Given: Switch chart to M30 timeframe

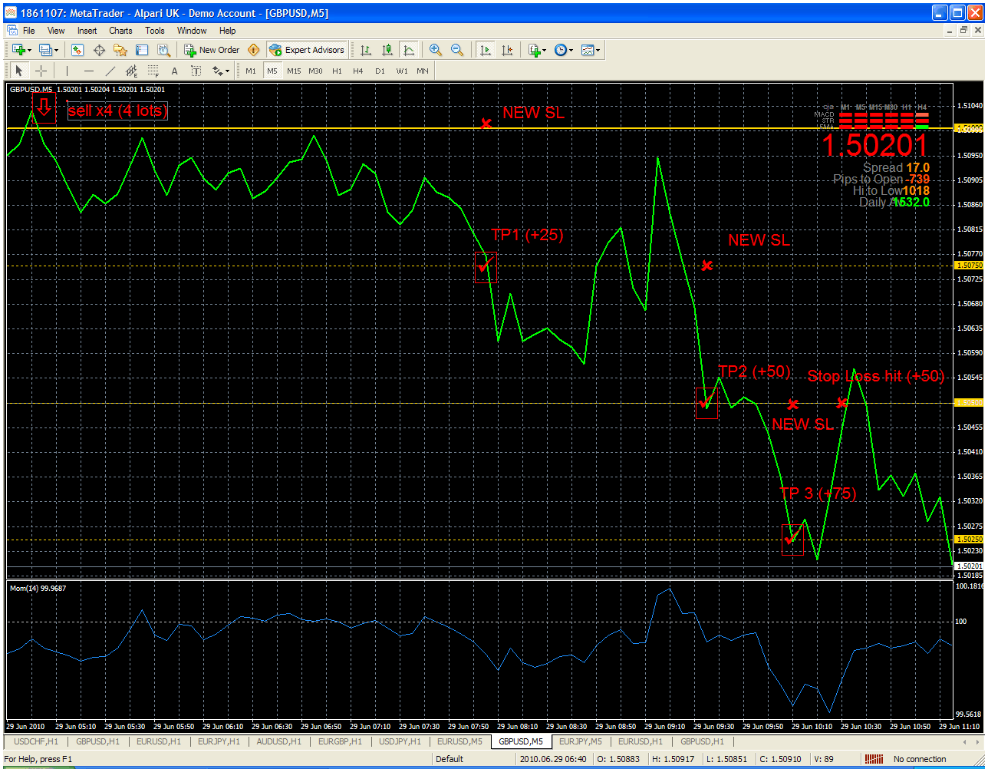Looking at the screenshot, I should click(x=315, y=71).
